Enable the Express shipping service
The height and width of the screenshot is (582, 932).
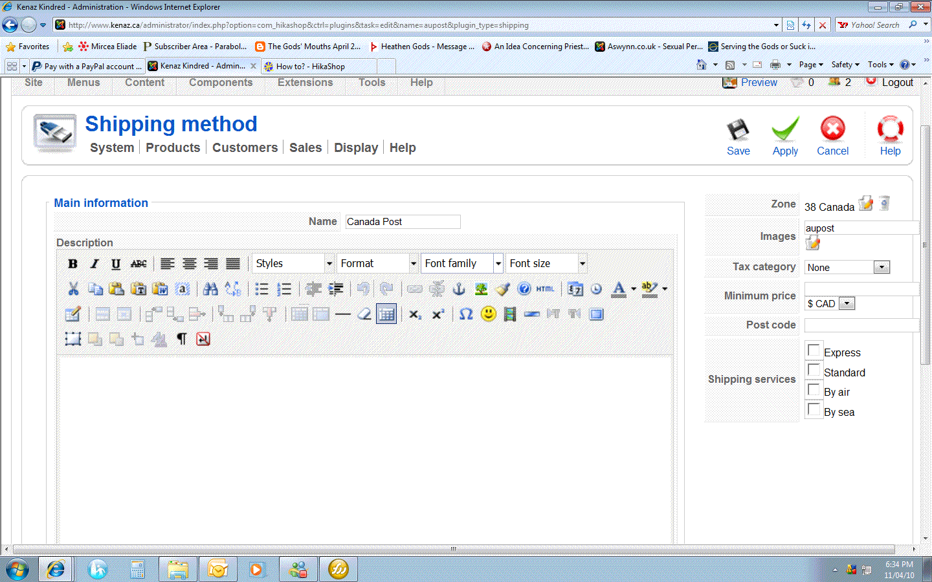(x=814, y=350)
